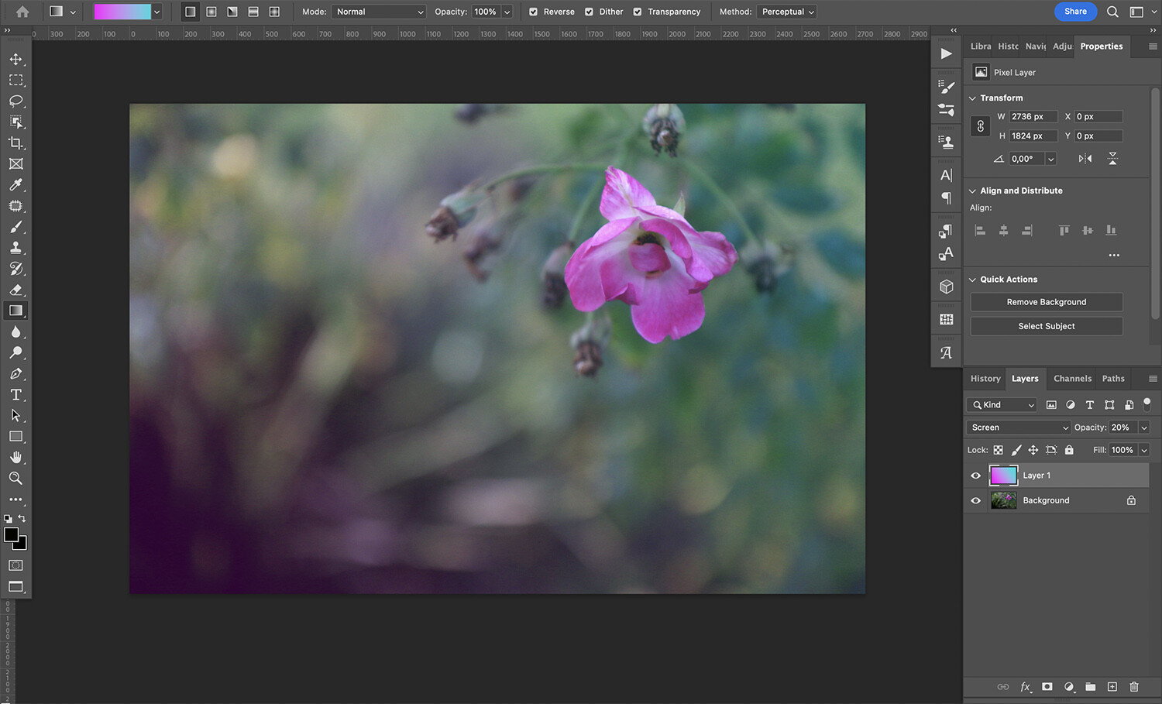
Task: Enable the Dither option in the options bar
Action: pos(590,12)
